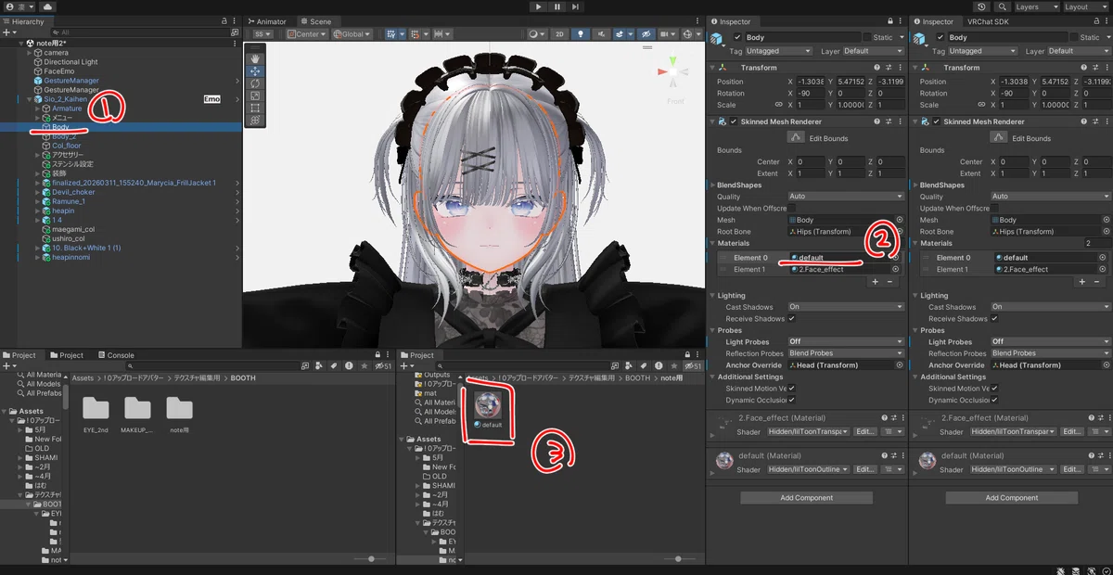The image size is (1113, 575).
Task: Select the Move tool in Scene toolbar
Action: [255, 70]
